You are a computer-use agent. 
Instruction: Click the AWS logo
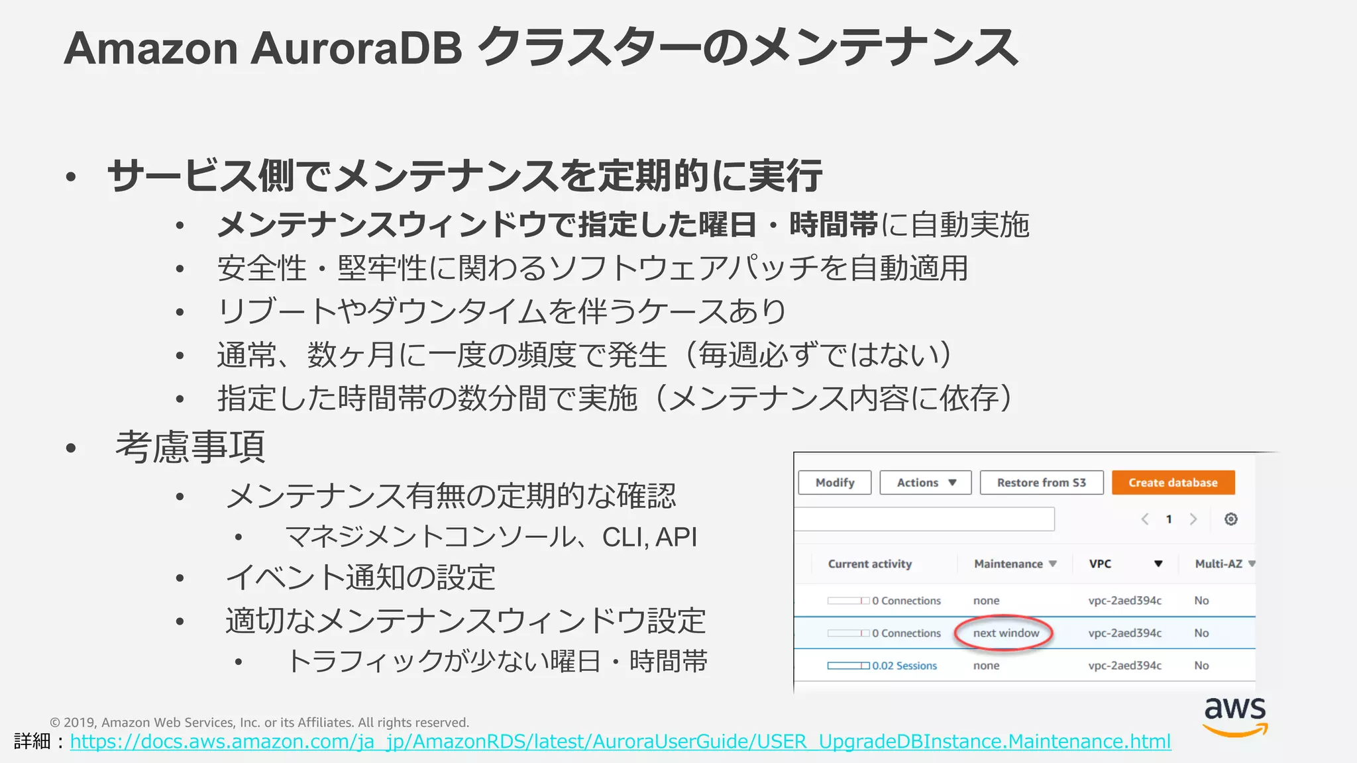click(1235, 717)
